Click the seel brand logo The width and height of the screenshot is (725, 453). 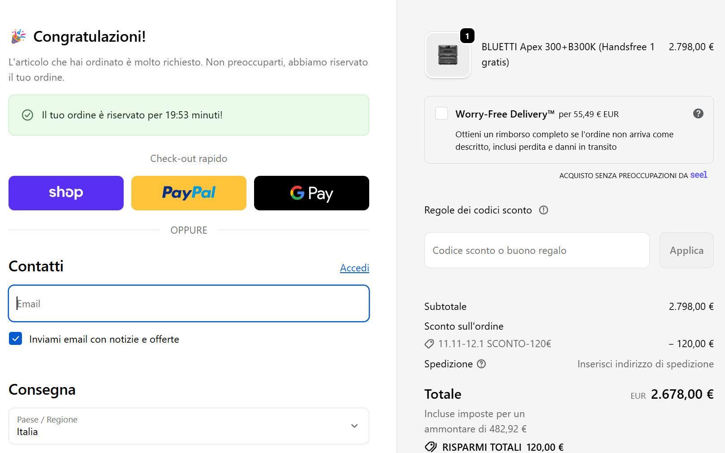(699, 175)
